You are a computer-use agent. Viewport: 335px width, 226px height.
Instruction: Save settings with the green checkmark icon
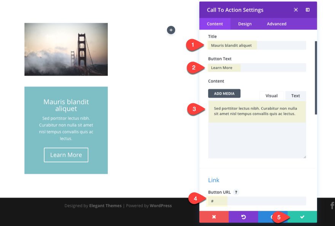pyautogui.click(x=302, y=217)
